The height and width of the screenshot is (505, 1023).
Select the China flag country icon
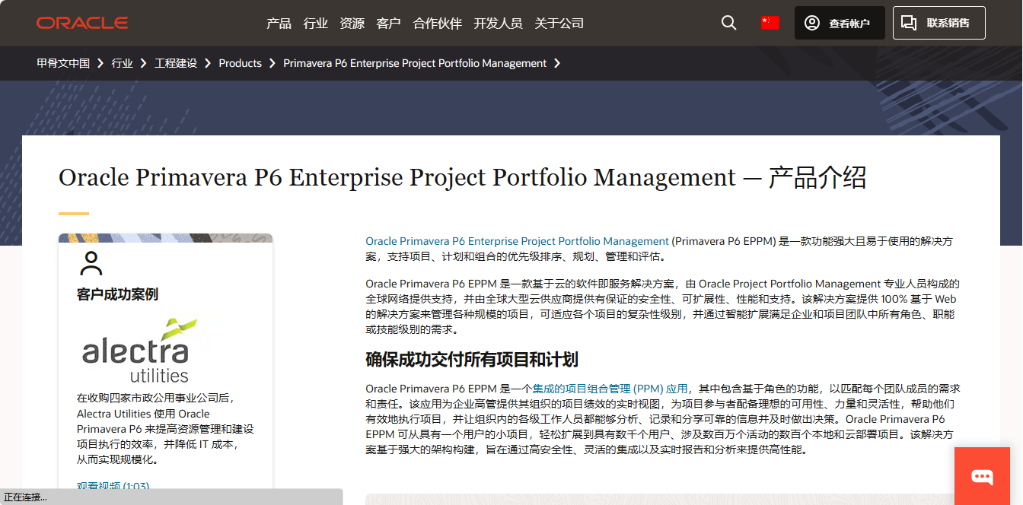click(x=770, y=23)
